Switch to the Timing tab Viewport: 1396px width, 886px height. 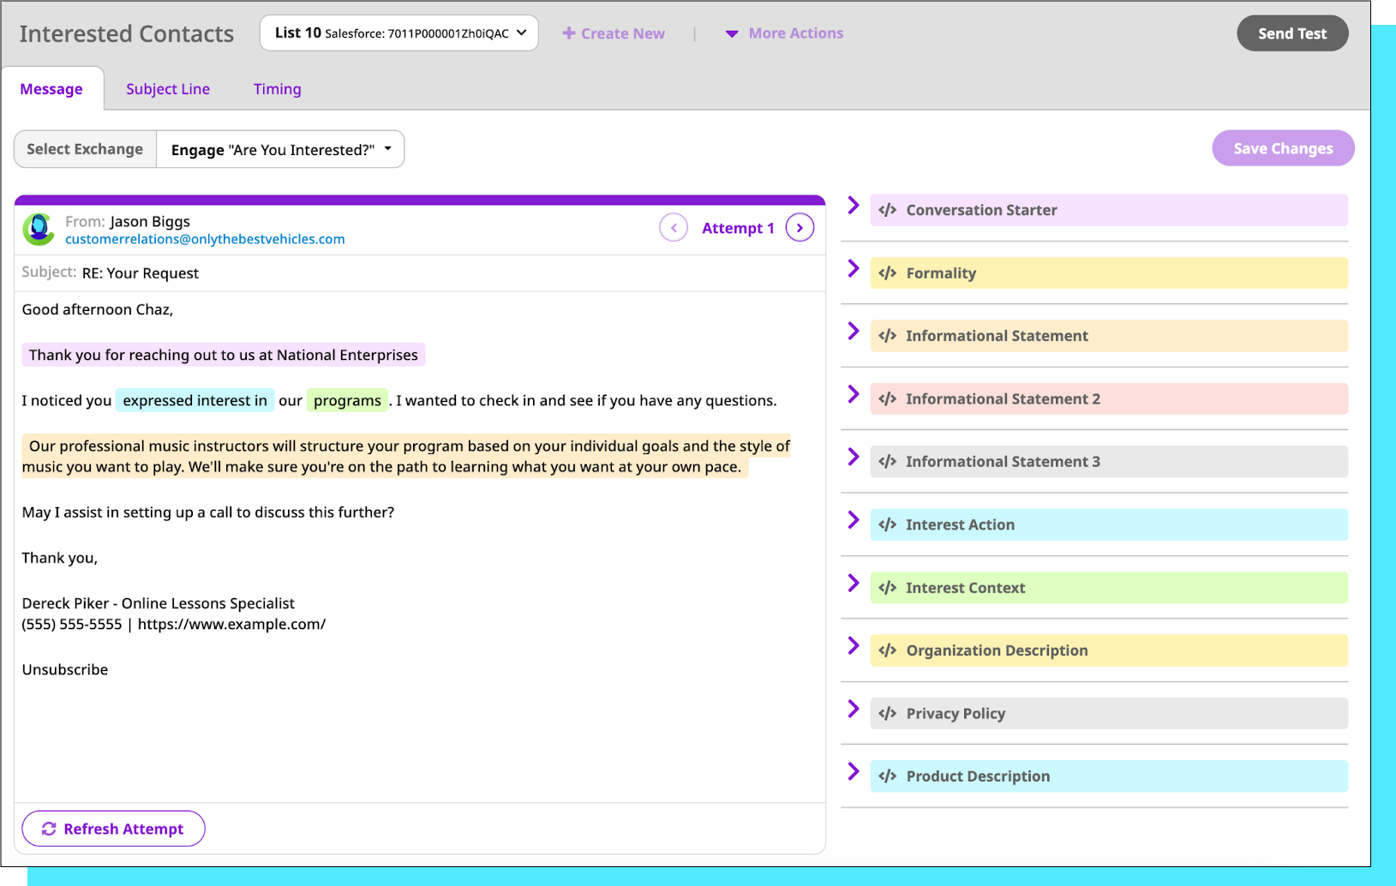click(277, 89)
